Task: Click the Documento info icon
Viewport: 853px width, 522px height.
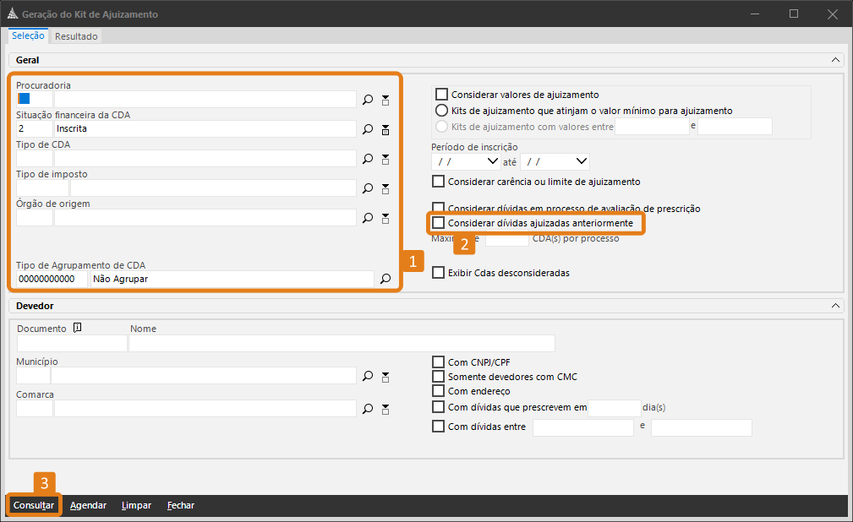Action: point(77,328)
